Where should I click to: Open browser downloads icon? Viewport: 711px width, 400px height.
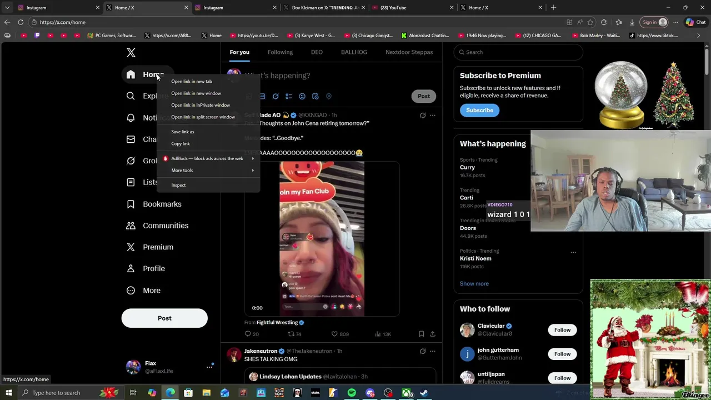click(x=632, y=22)
